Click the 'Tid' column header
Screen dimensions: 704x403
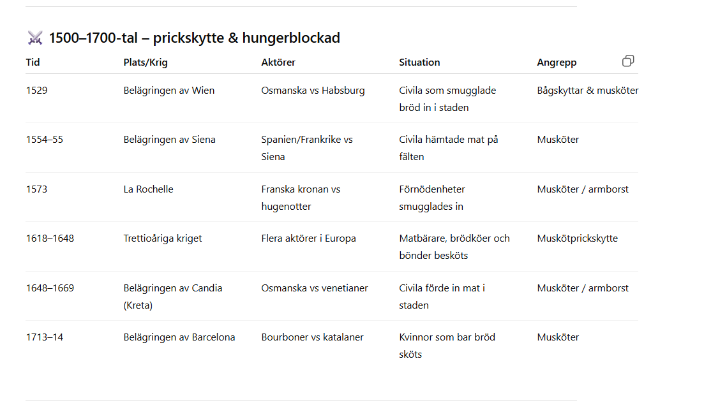(33, 62)
